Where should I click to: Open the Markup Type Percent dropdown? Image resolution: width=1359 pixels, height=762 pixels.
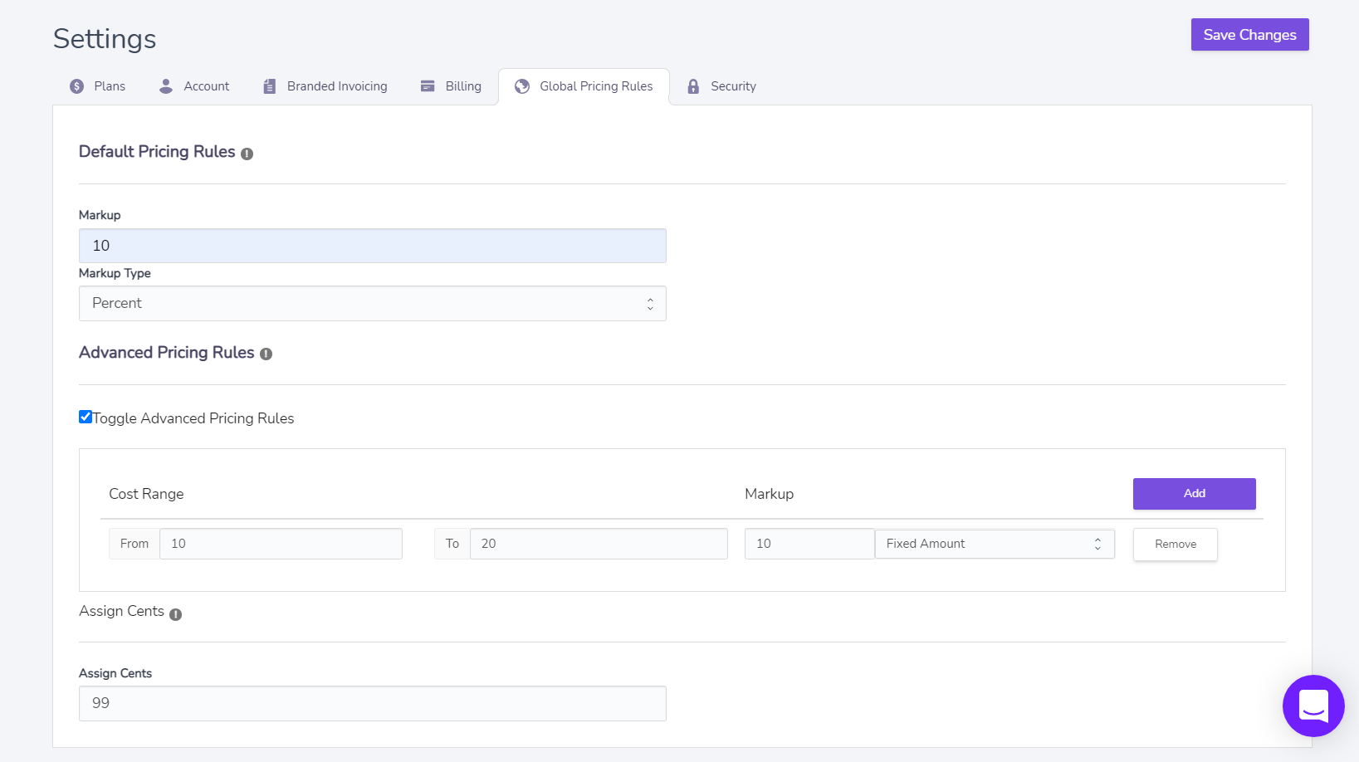(373, 304)
